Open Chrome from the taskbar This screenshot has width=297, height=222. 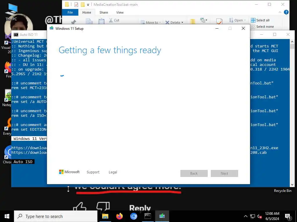point(133,216)
